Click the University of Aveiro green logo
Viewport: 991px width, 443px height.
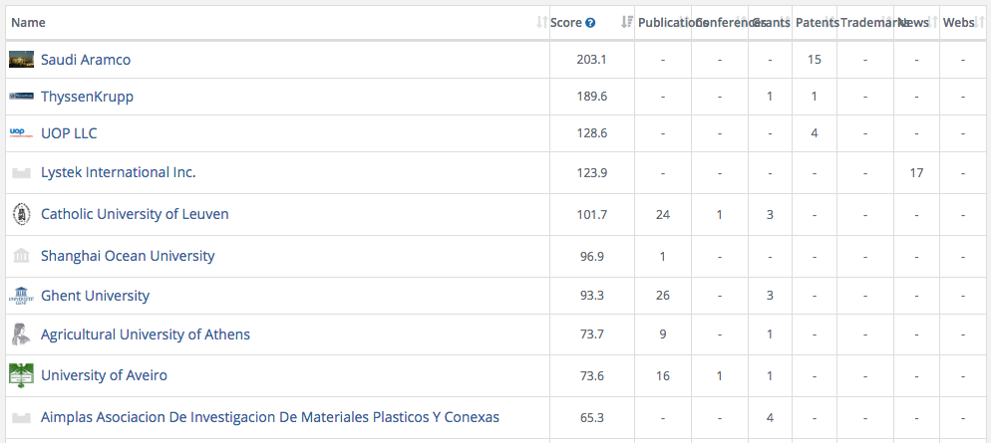tap(22, 375)
